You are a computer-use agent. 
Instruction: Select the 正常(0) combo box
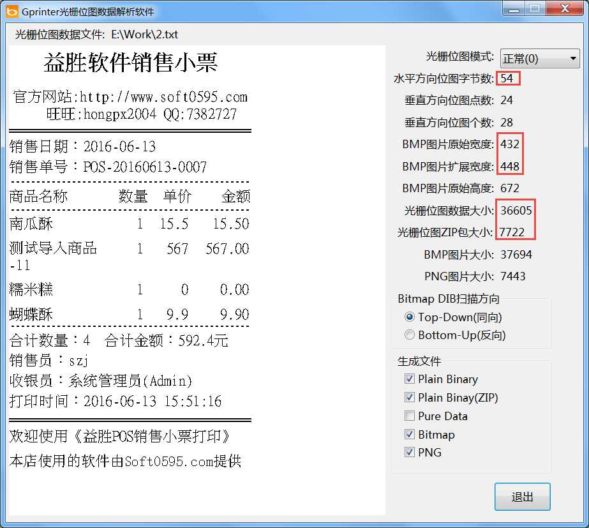[540, 58]
